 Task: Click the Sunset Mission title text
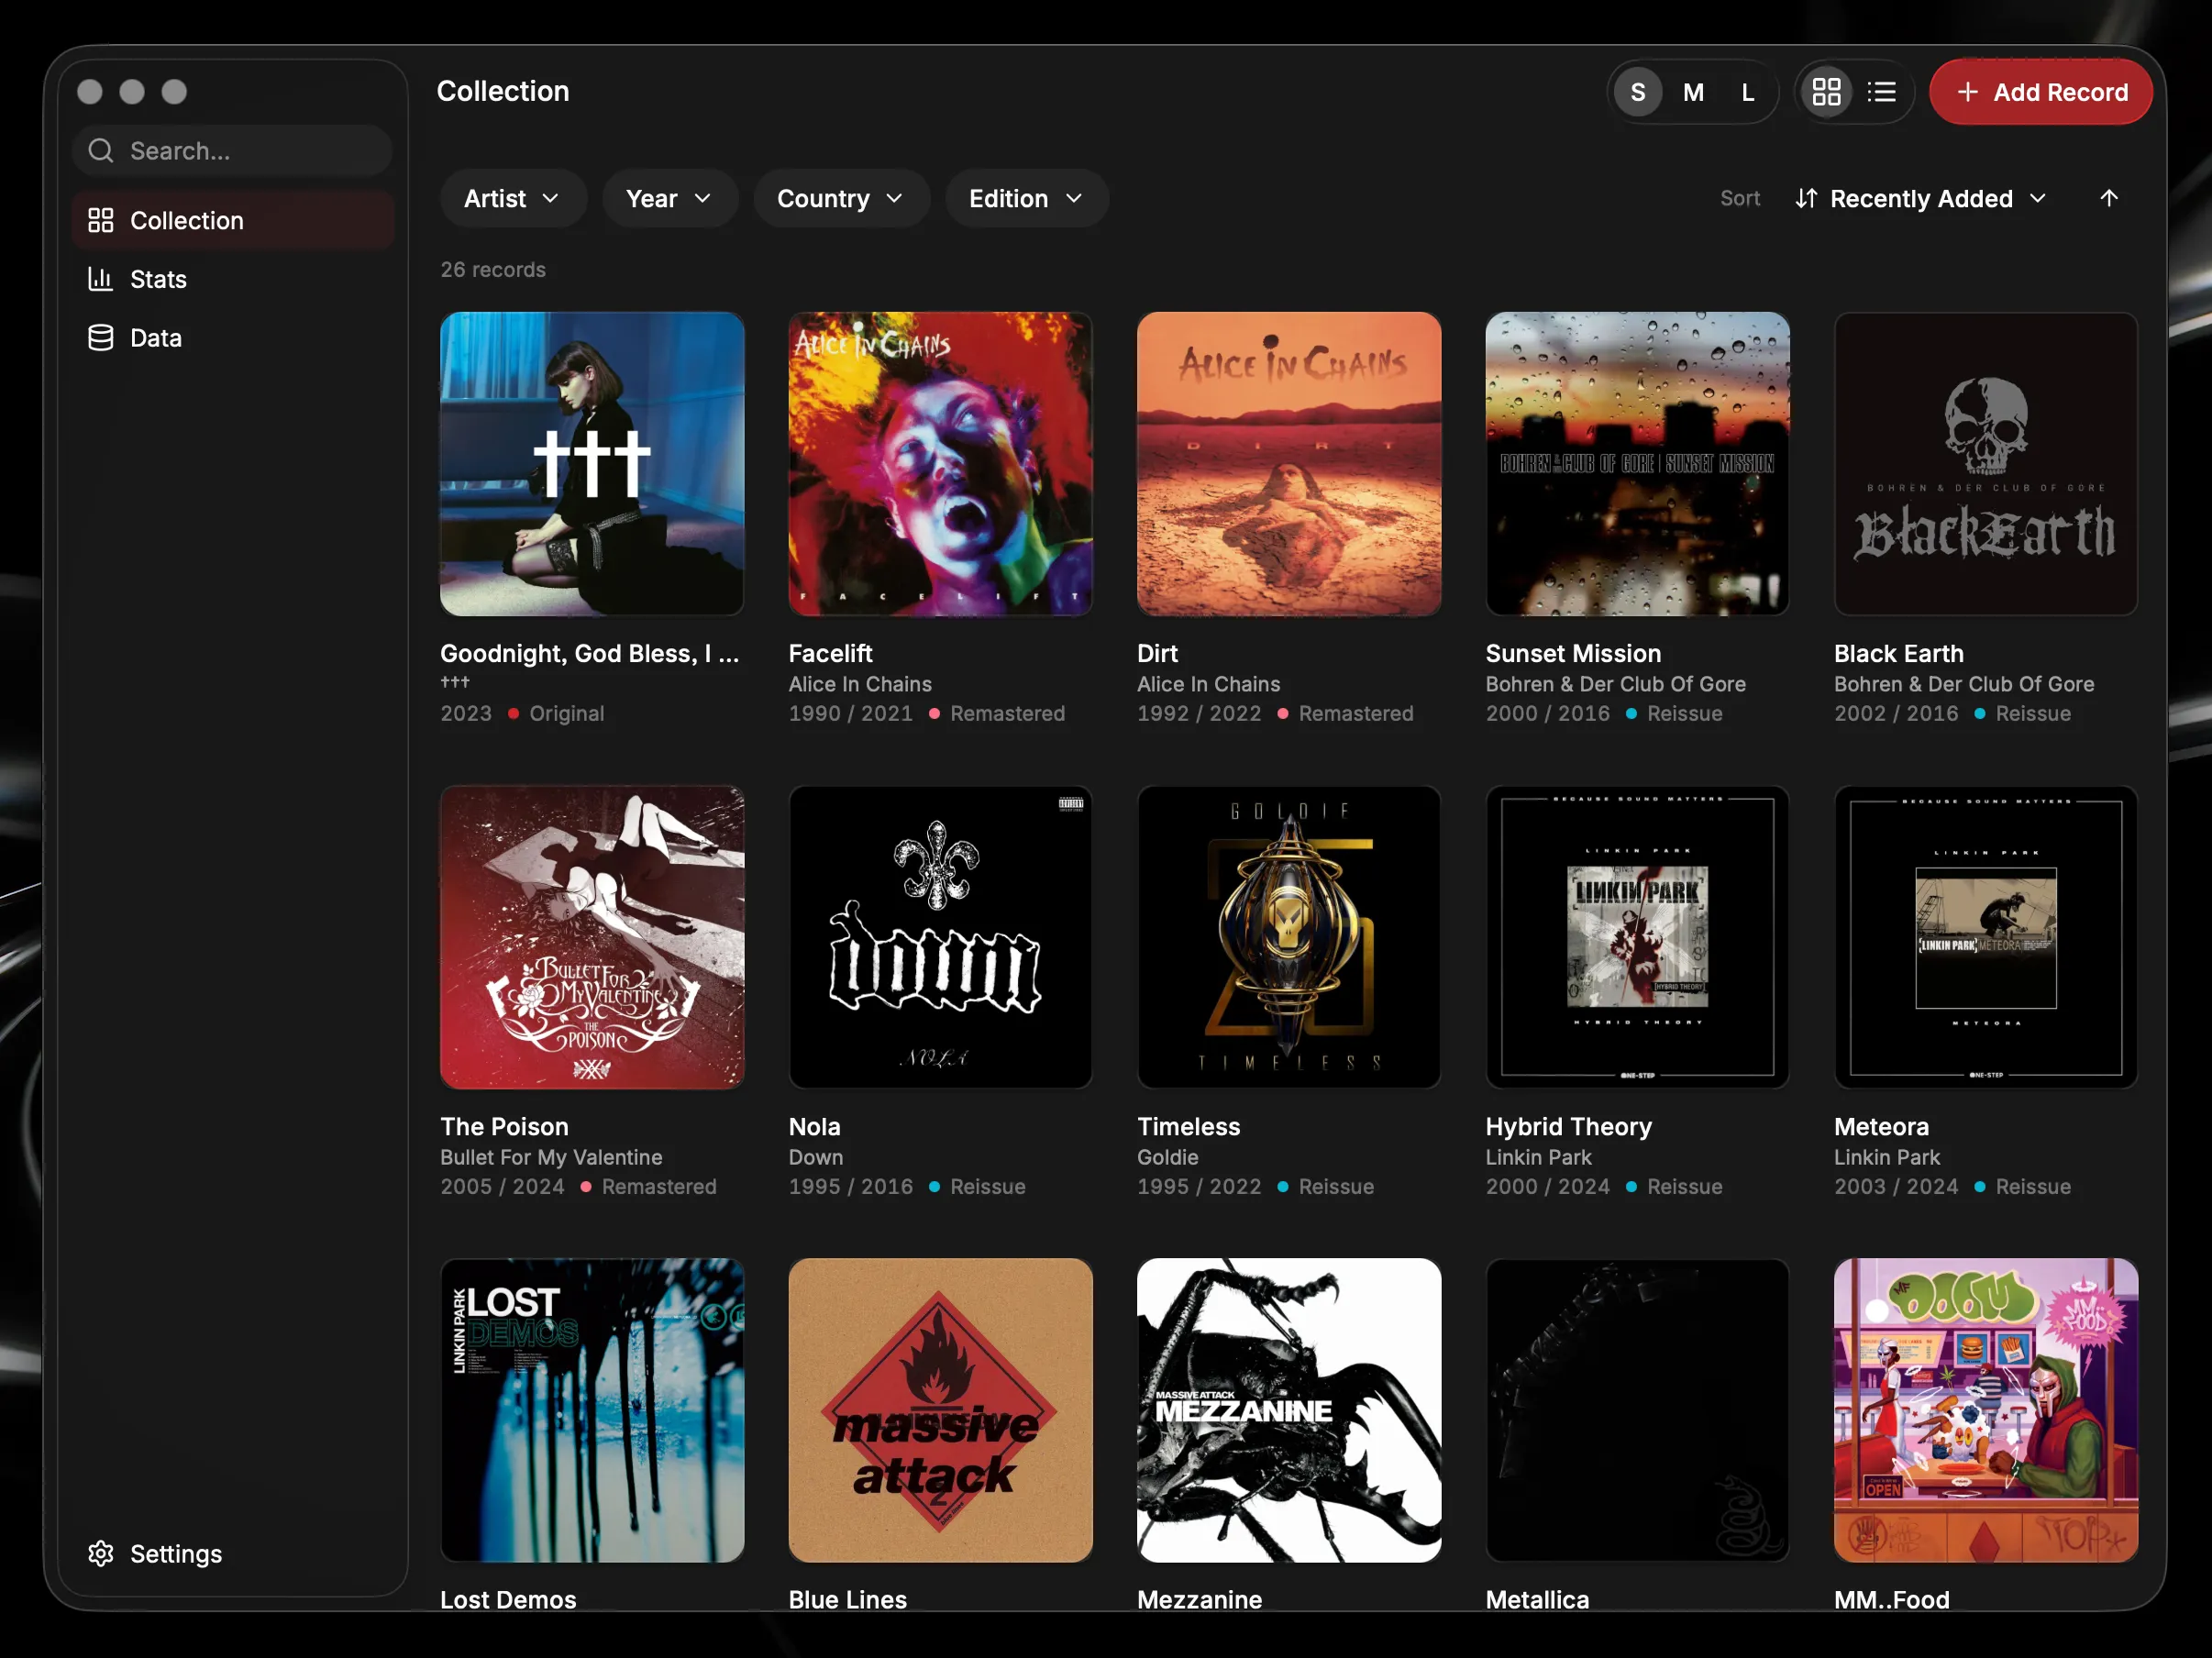point(1573,653)
